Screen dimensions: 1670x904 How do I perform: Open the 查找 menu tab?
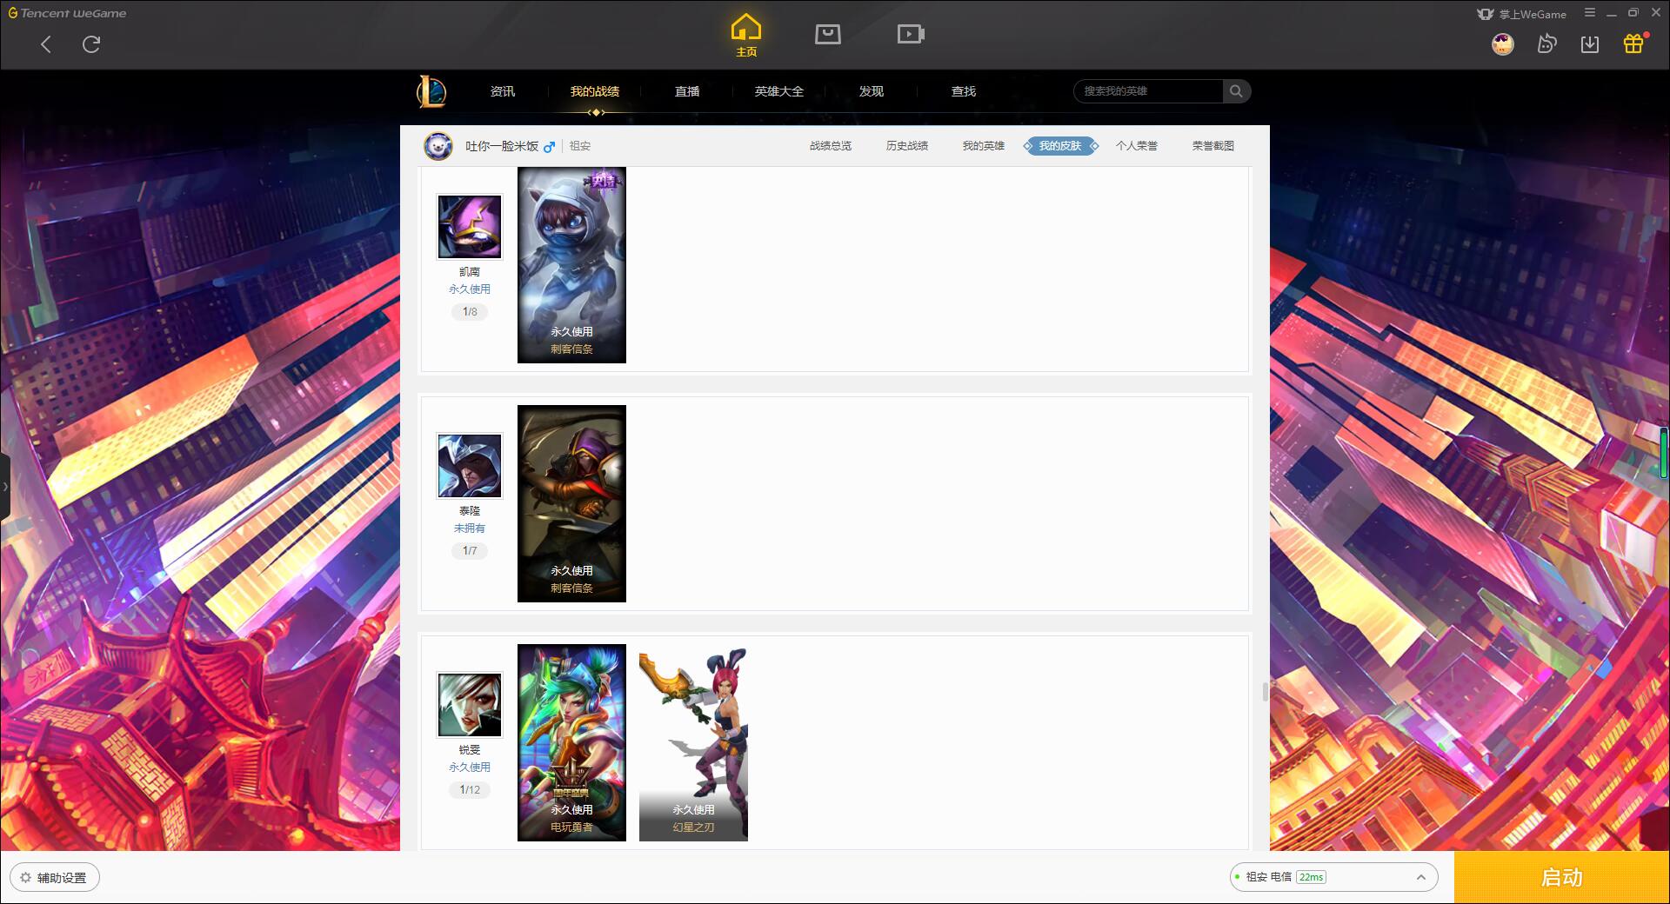pyautogui.click(x=964, y=91)
